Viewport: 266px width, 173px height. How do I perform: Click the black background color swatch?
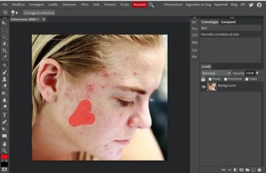[4, 164]
